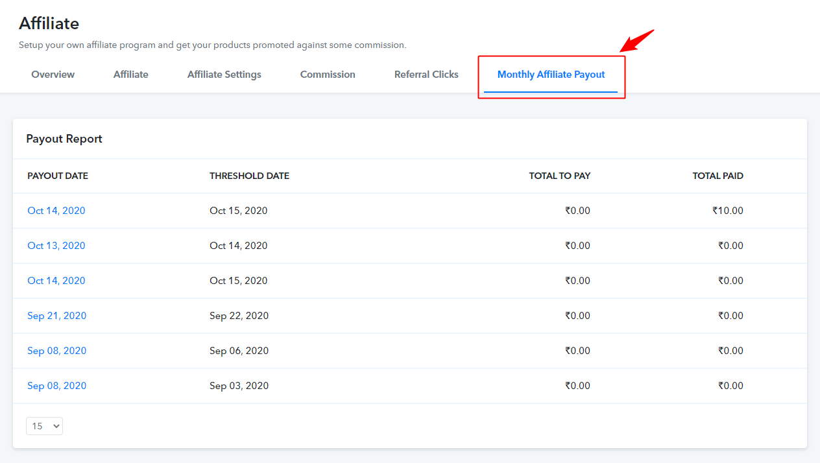This screenshot has height=463, width=820.
Task: Open the Sep 21, 2020 payout record
Action: [x=56, y=315]
